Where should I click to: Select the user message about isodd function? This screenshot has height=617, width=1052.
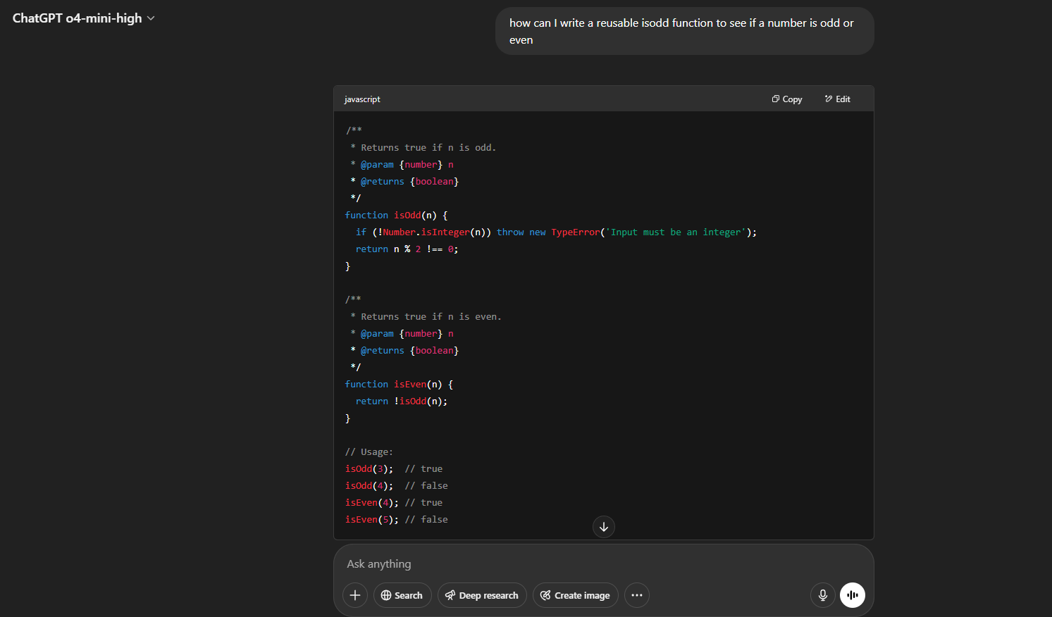[x=684, y=31]
